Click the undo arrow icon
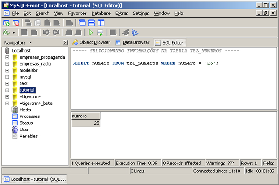This screenshot has width=279, height=185. point(46,33)
